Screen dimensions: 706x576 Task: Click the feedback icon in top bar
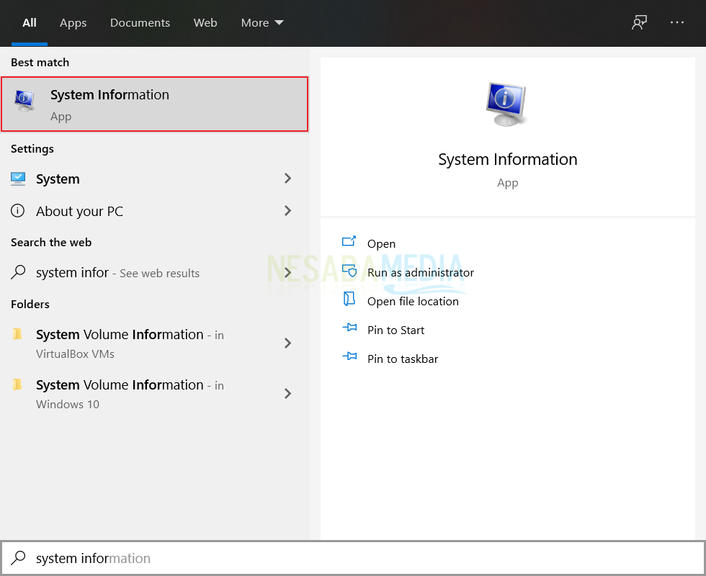(x=639, y=22)
